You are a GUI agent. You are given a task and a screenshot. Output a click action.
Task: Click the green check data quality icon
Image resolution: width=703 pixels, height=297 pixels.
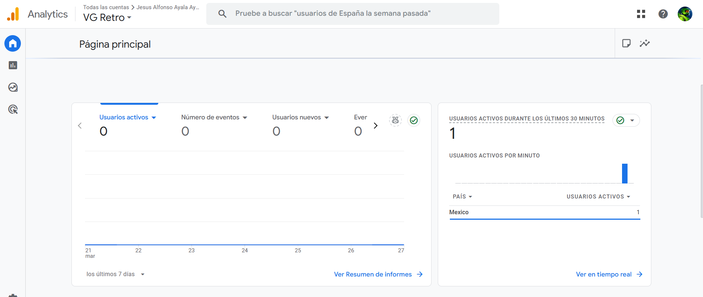[x=414, y=120]
